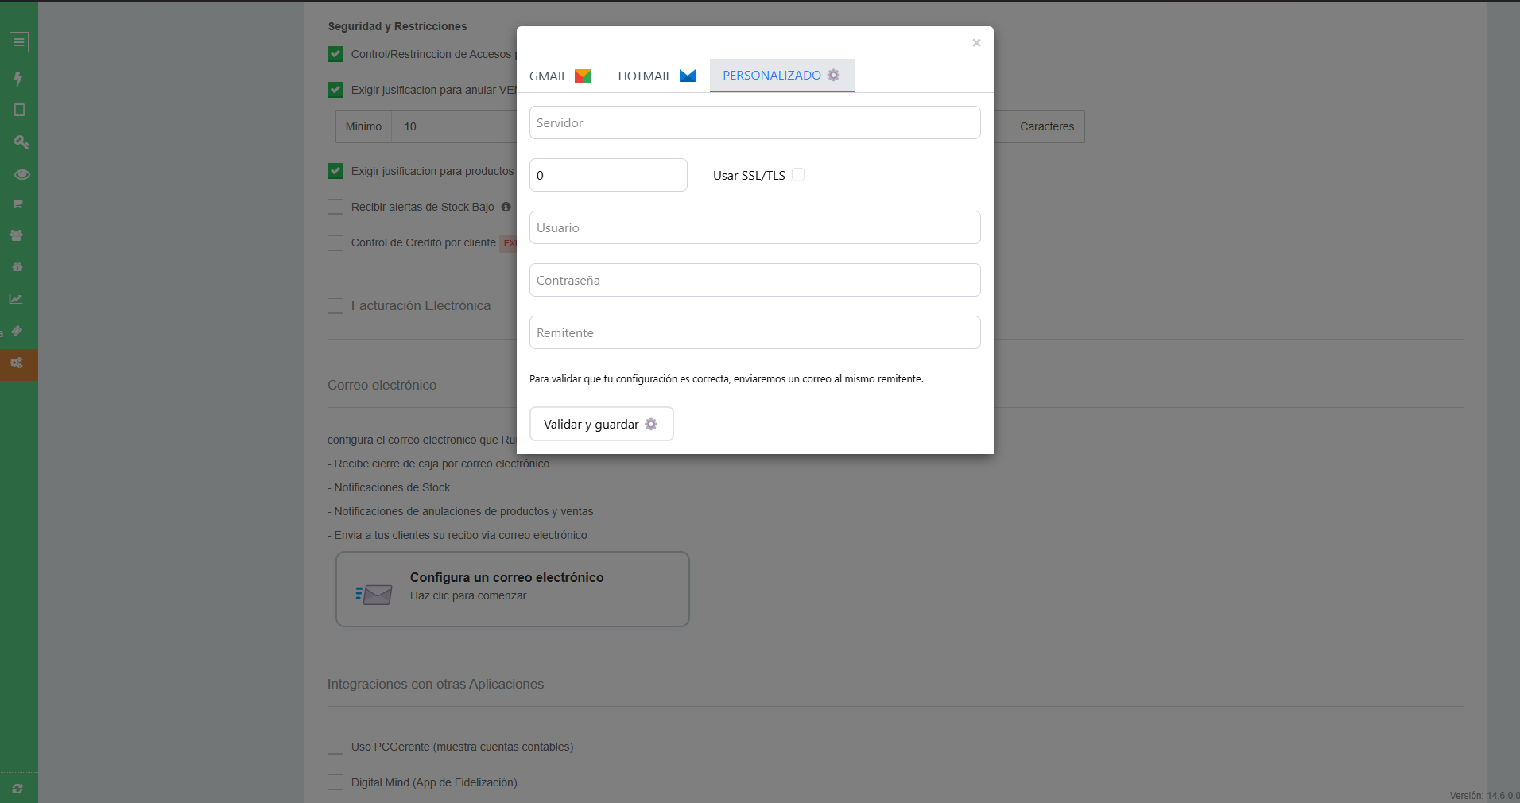Click the 'Correo electrónico' section heading
Image resolution: width=1520 pixels, height=803 pixels.
pyautogui.click(x=382, y=385)
